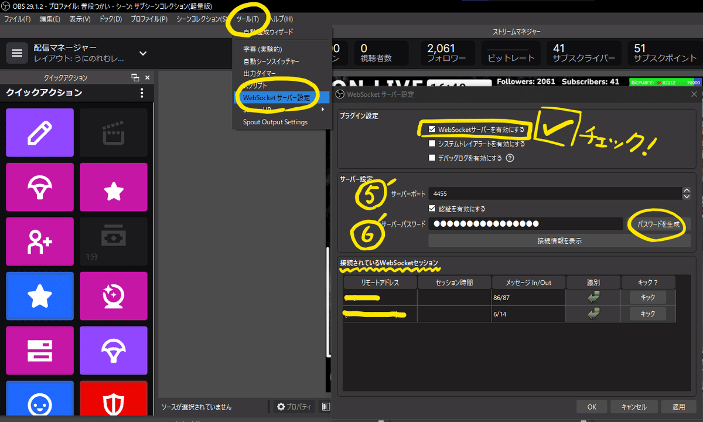Enable デバッグログを有効にする checkbox

pos(432,158)
